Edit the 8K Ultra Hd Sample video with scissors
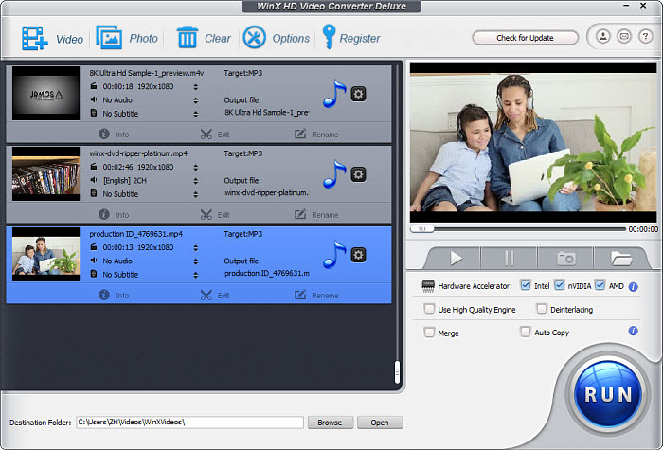 [x=215, y=135]
